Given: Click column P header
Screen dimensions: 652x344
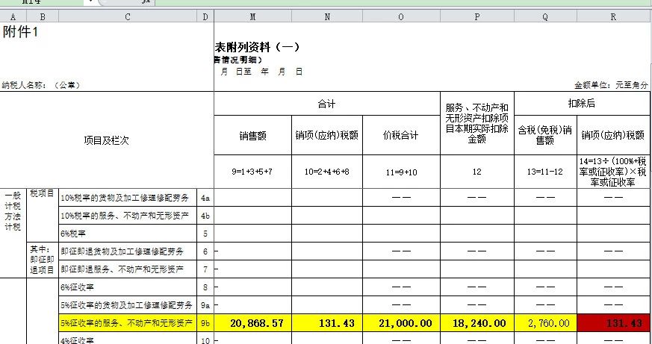Looking at the screenshot, I should coord(476,16).
